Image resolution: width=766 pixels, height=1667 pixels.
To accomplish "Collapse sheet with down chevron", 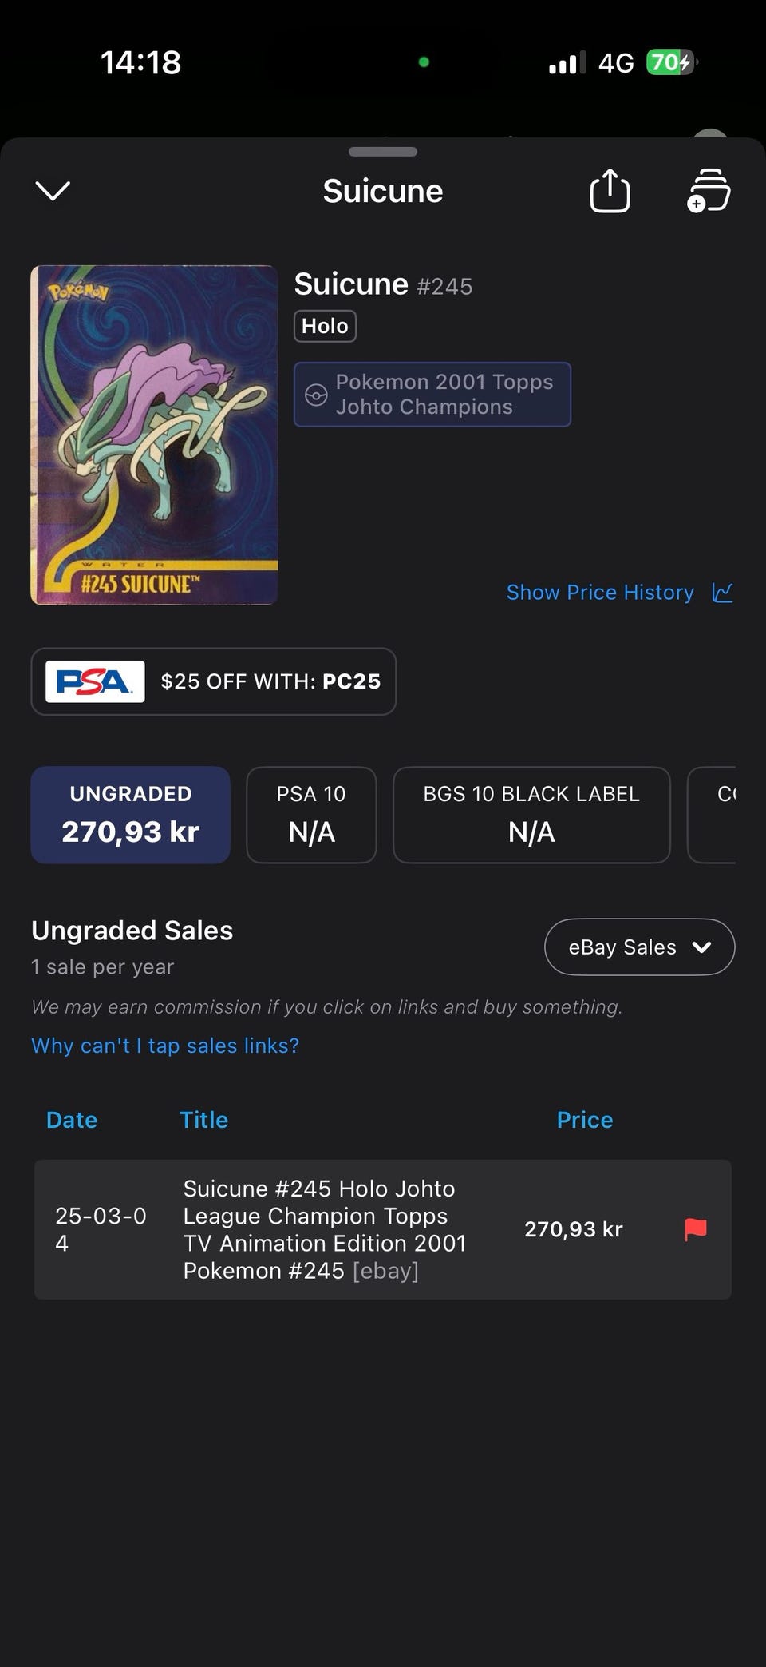I will pos(53,191).
